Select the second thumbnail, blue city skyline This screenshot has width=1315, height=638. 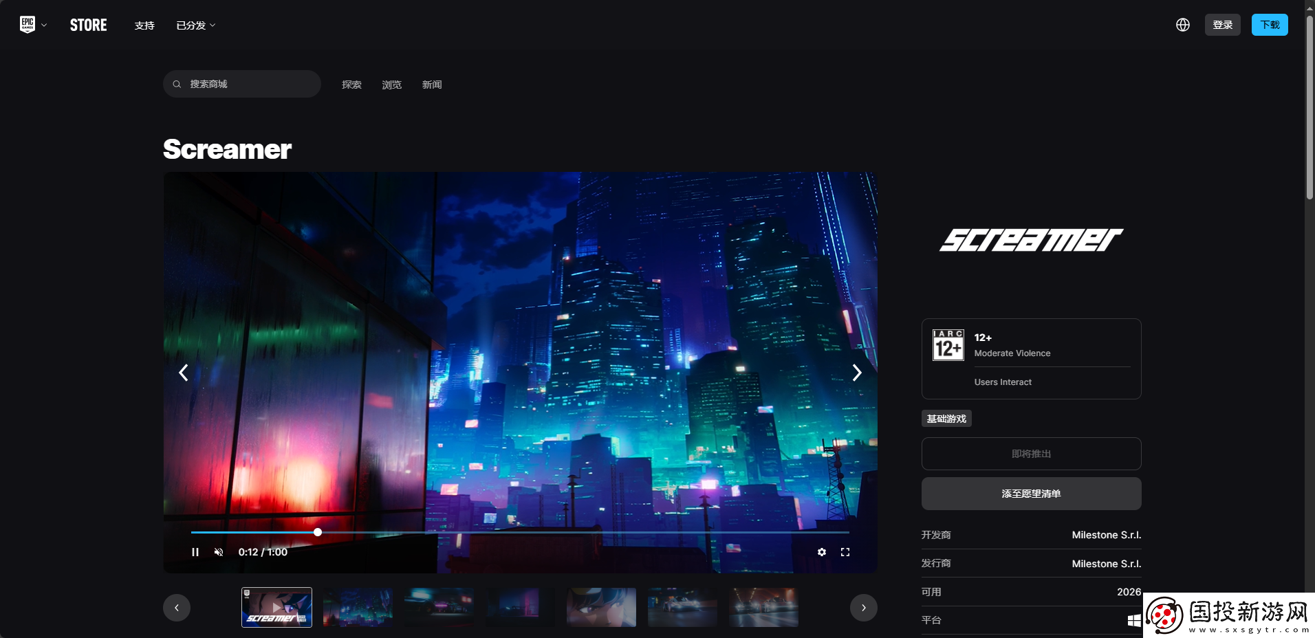[x=358, y=607]
